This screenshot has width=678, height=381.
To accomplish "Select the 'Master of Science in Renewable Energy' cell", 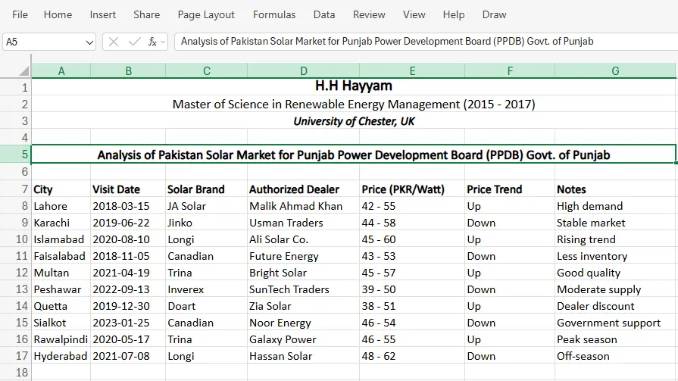I will pos(354,105).
